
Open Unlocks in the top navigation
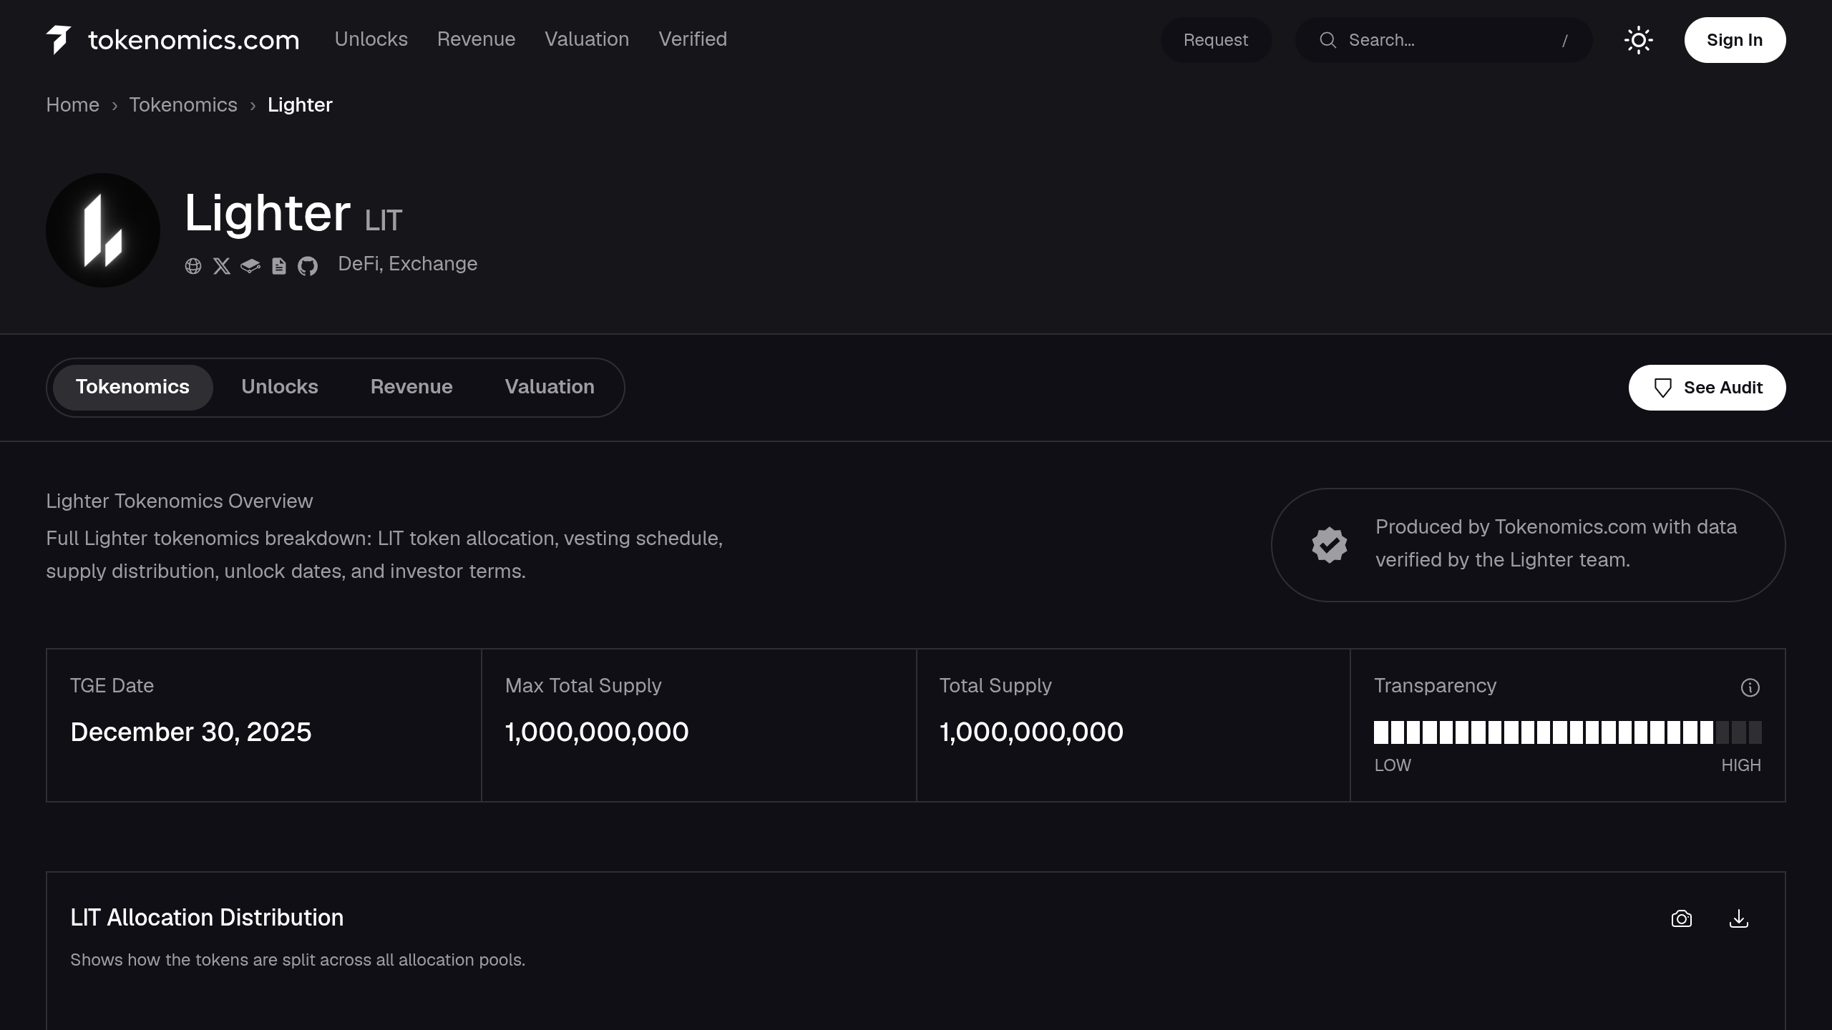pos(371,39)
